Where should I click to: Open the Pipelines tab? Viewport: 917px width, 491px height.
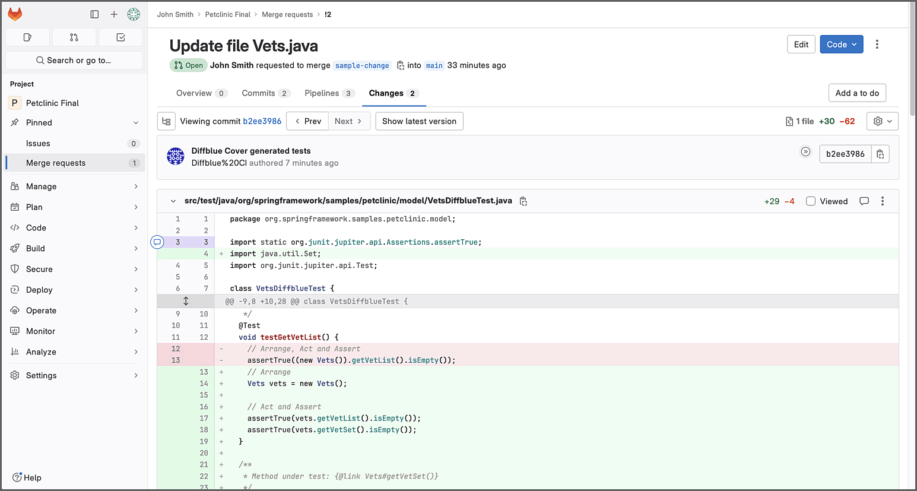[323, 93]
